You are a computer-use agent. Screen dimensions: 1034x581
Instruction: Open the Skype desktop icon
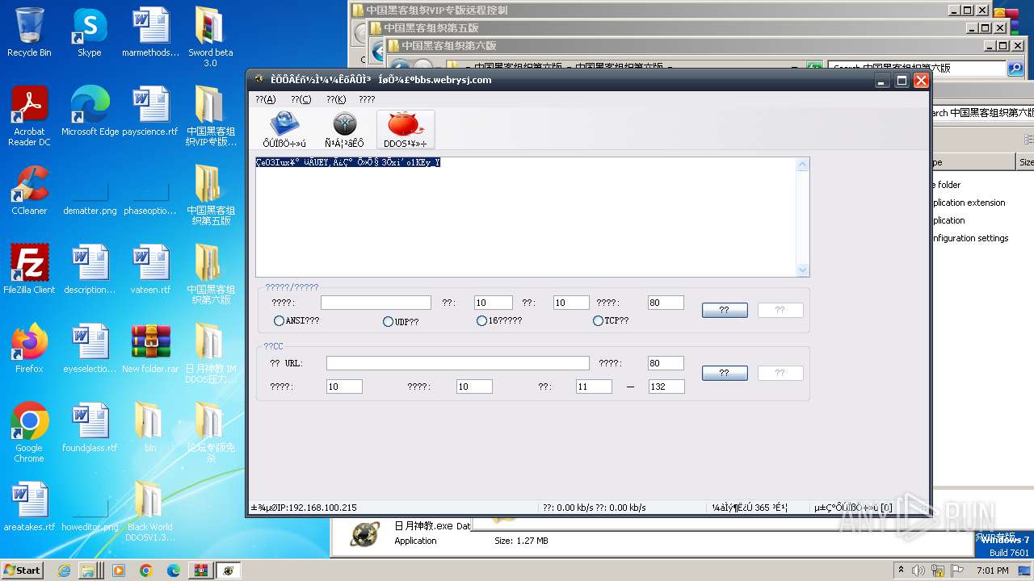tap(89, 33)
